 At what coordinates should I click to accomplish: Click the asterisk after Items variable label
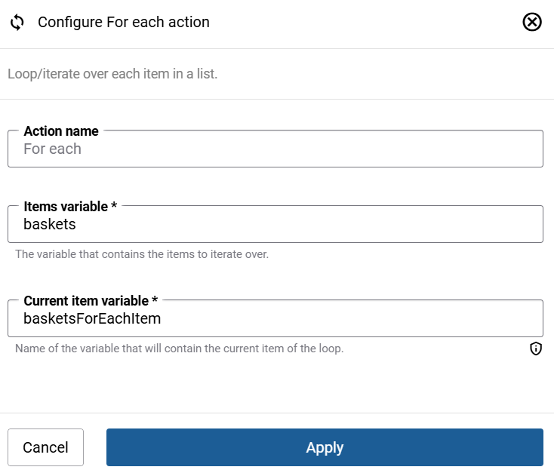point(114,206)
